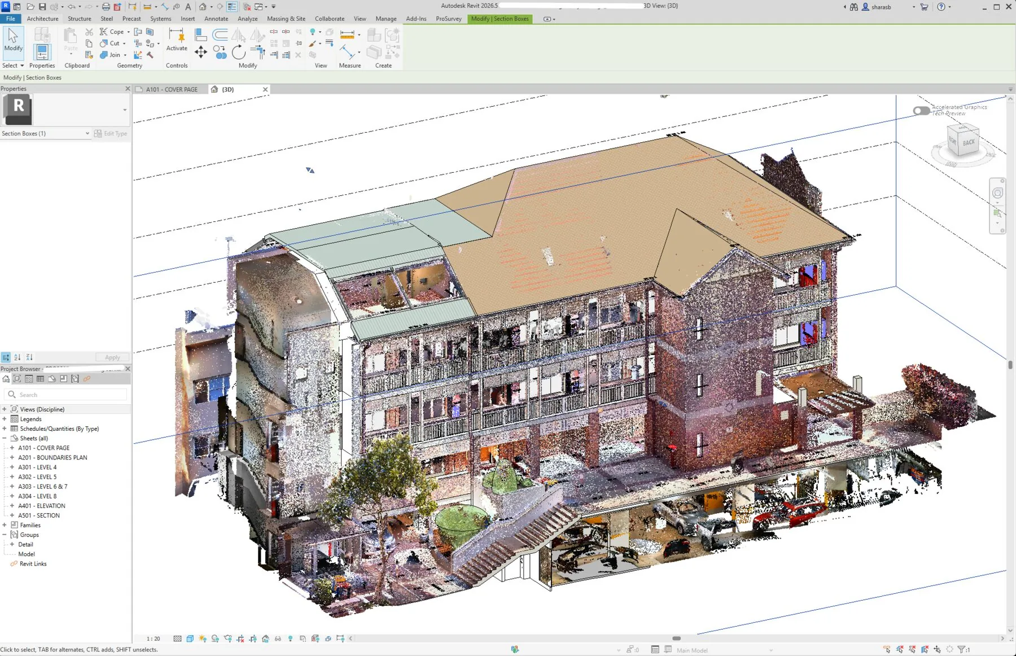Toggle Accelerated Graphics Tech Preview switch

[921, 111]
